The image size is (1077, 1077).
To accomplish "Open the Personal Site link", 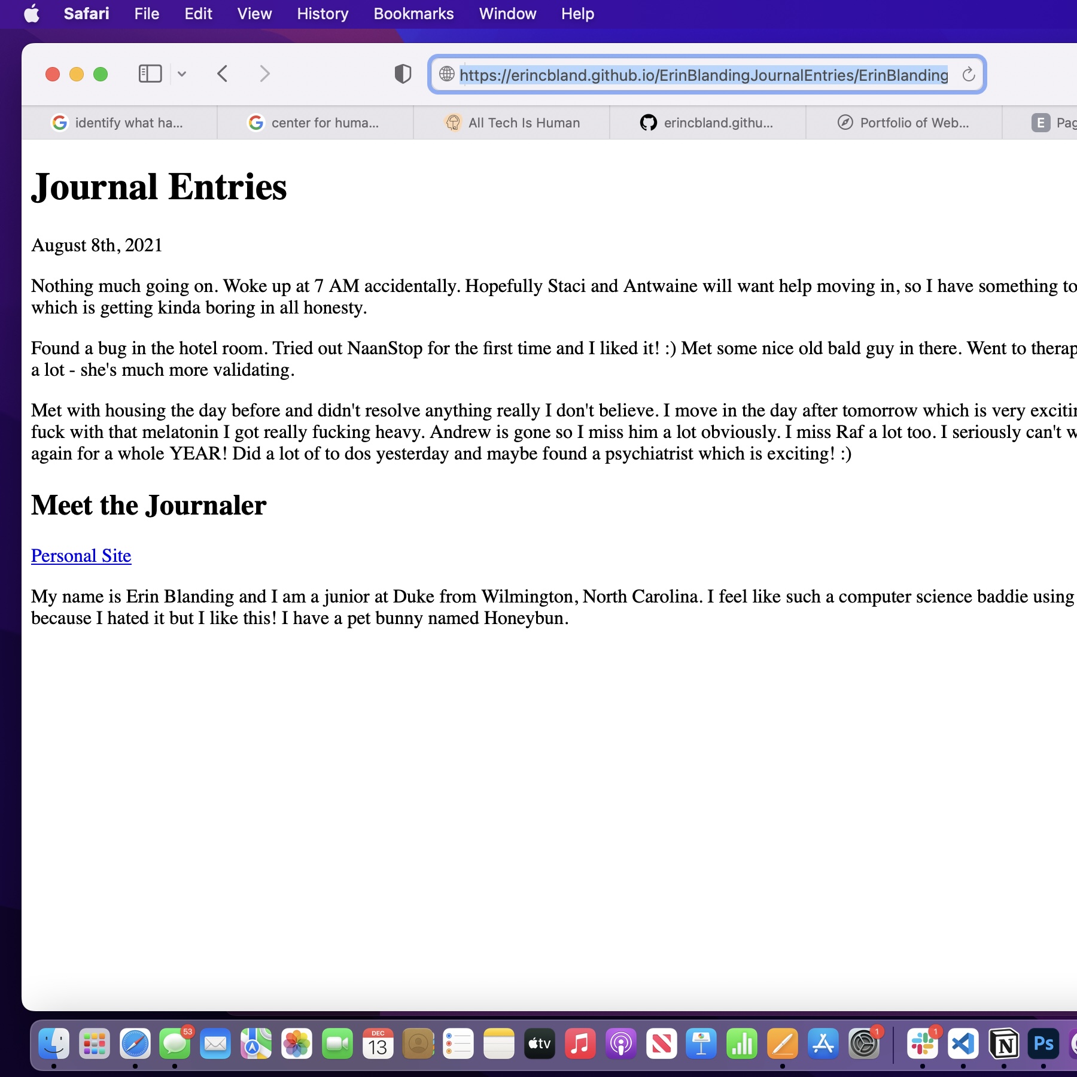I will 81,556.
